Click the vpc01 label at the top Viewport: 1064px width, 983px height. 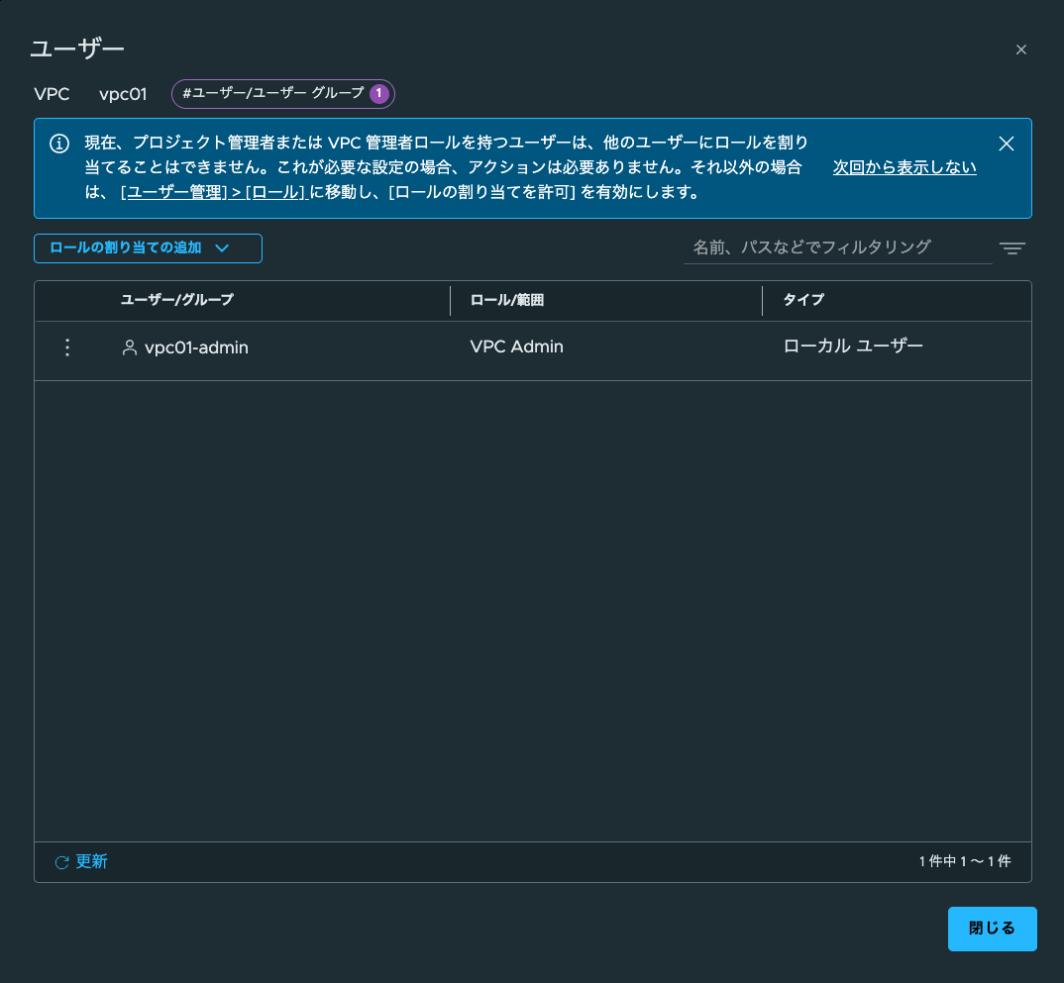(x=123, y=94)
